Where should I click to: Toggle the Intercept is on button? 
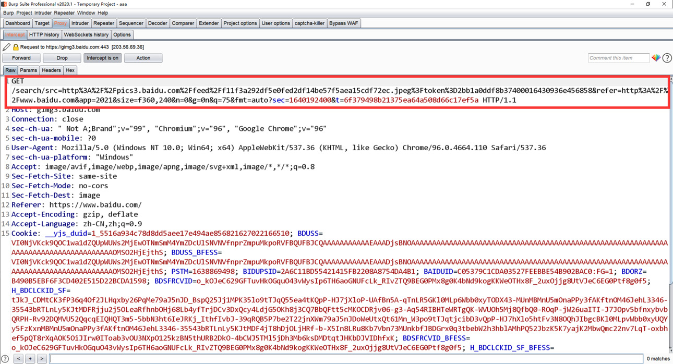point(103,58)
